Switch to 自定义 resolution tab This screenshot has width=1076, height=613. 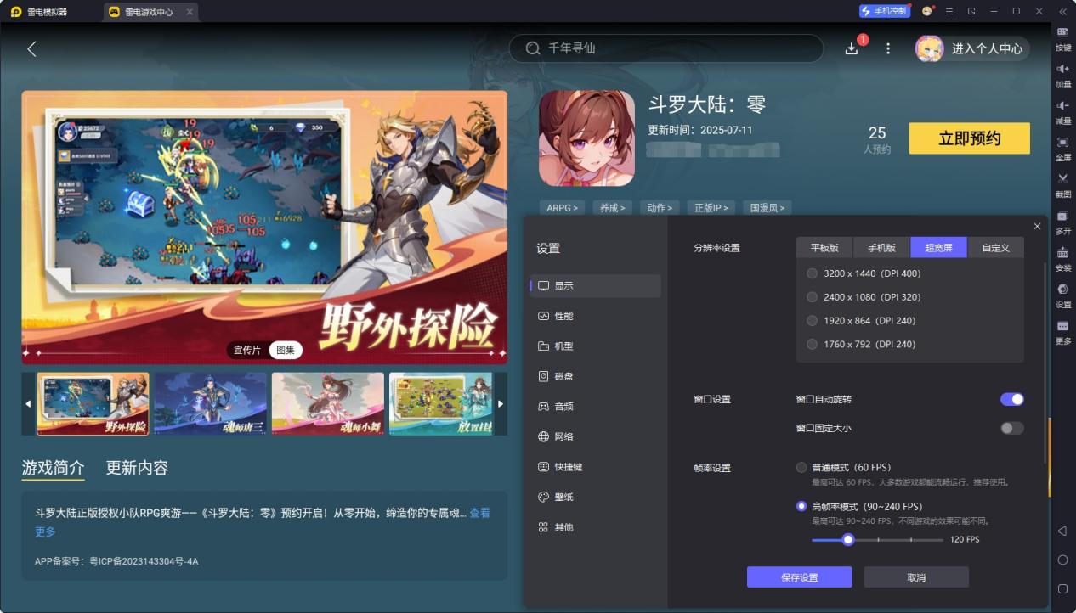(x=995, y=247)
